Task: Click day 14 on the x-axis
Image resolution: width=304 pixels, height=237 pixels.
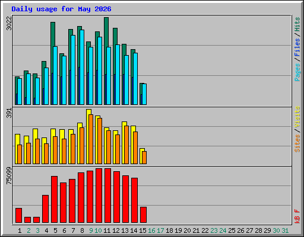Action: point(134,230)
